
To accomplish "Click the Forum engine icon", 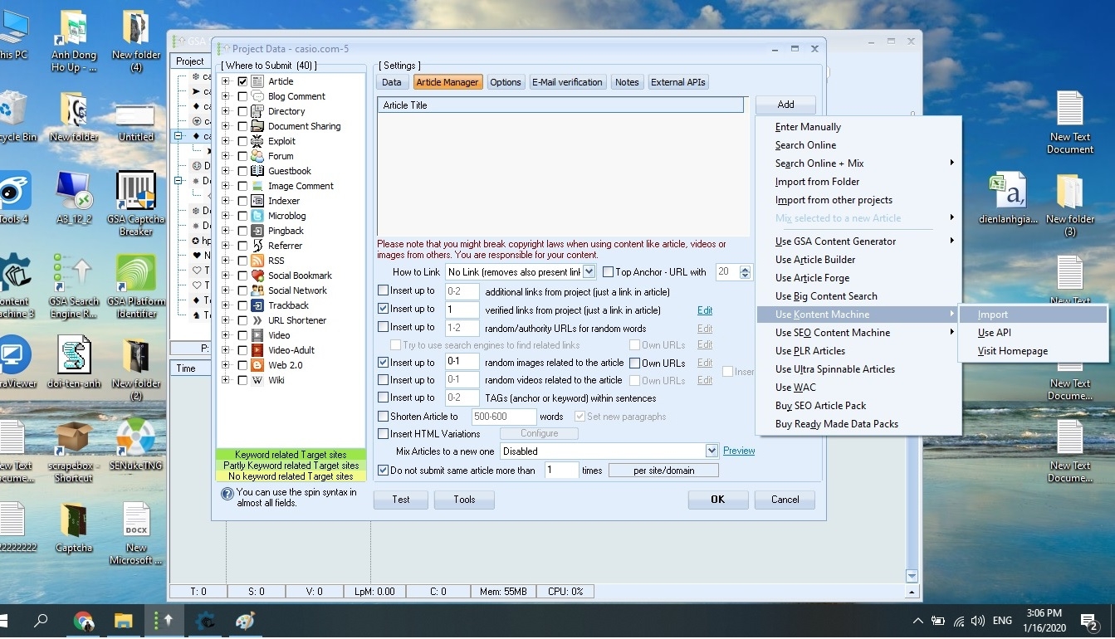I will coord(257,156).
